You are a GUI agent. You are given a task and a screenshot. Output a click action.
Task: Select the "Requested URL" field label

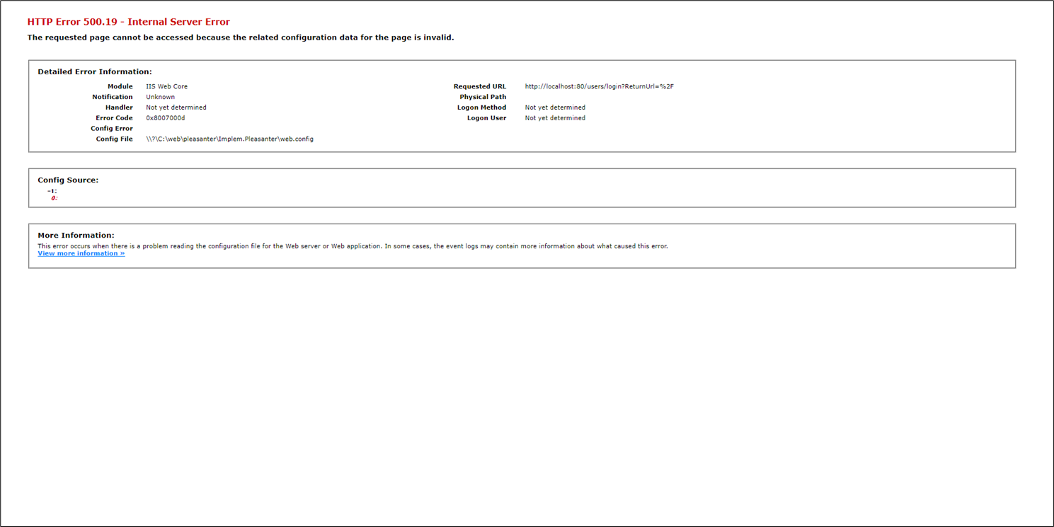(480, 86)
